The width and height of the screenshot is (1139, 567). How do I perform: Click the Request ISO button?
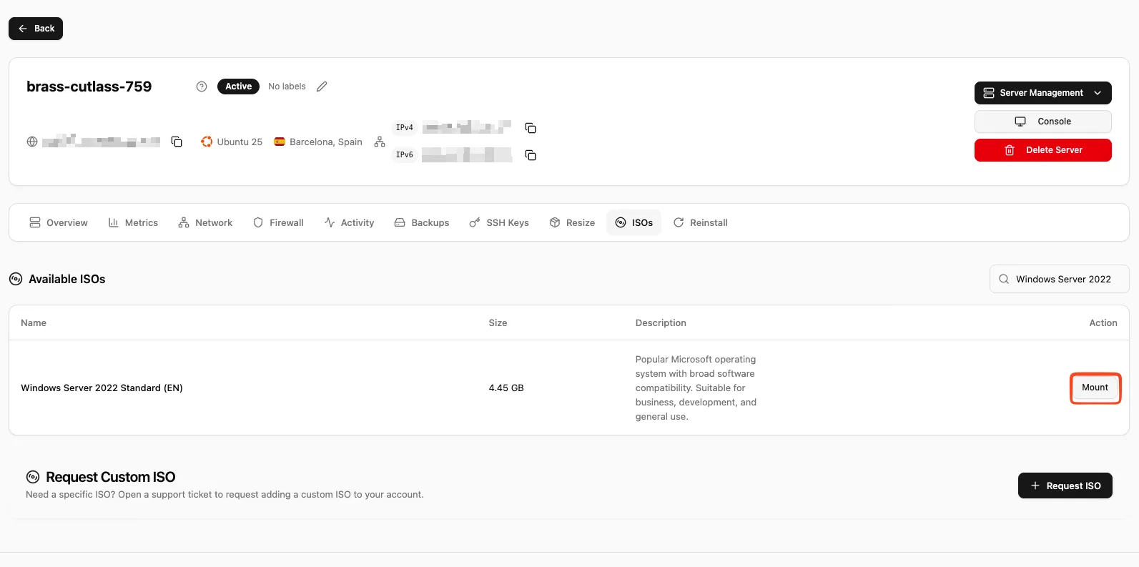coord(1065,485)
